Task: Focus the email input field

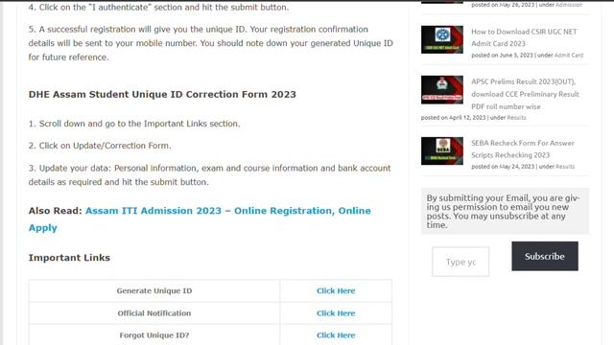Action: [x=460, y=262]
